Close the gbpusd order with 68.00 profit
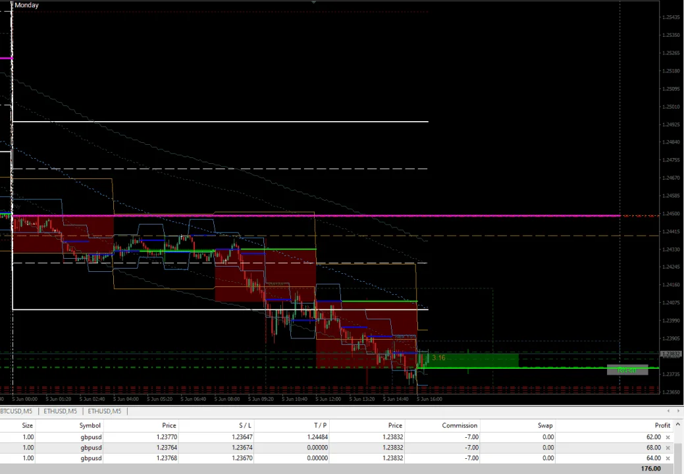 668,448
